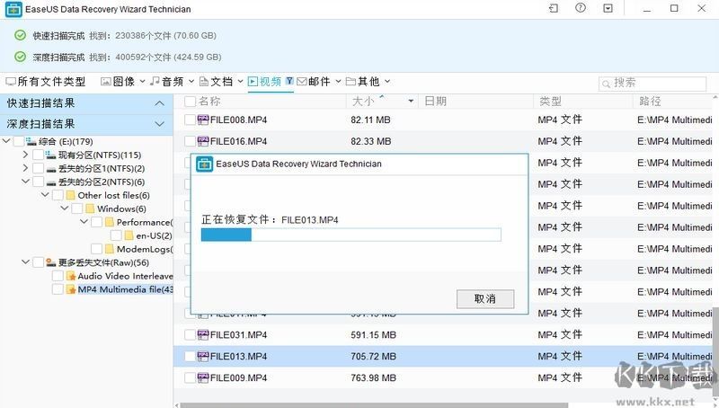Image resolution: width=719 pixels, height=408 pixels.
Task: Click inside the 搜索 search field
Action: (x=652, y=84)
